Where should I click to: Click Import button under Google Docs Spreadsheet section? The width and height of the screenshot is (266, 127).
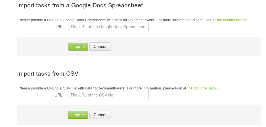click(78, 47)
